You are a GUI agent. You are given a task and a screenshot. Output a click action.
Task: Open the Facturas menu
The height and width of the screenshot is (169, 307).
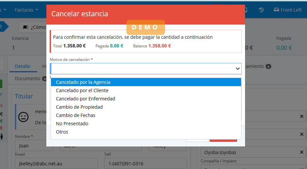click(26, 10)
